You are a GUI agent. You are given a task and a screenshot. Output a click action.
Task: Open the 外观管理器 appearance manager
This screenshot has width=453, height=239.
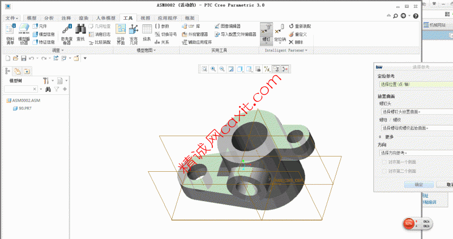(195, 34)
